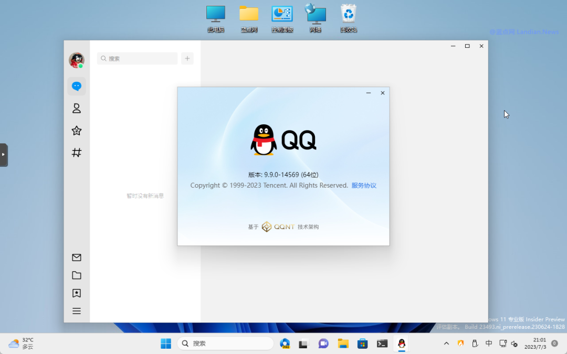Open the QQ channels hash icon

point(76,153)
